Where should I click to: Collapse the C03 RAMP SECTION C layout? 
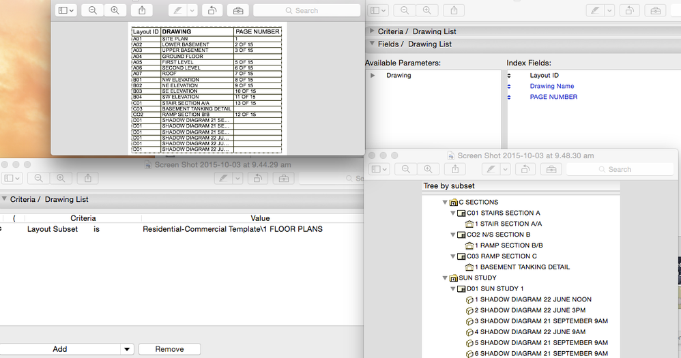coord(453,256)
